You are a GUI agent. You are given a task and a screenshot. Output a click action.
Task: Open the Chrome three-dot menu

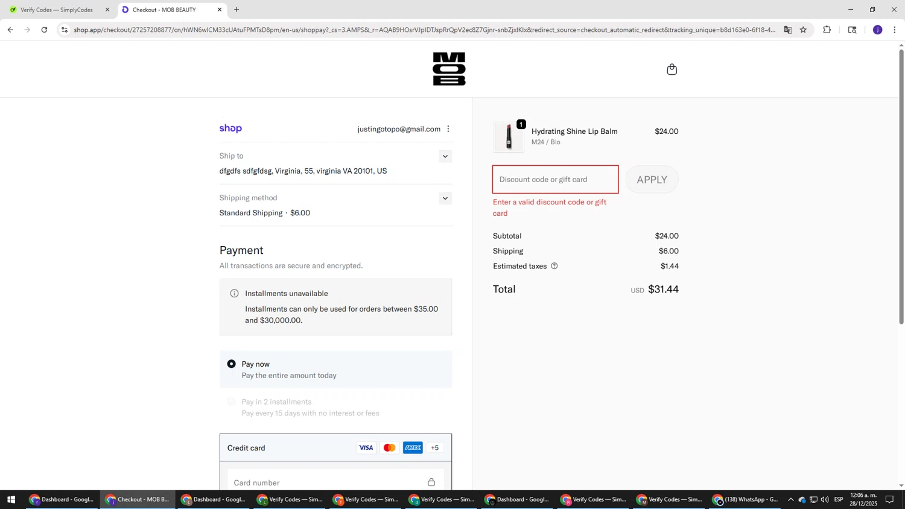pyautogui.click(x=895, y=30)
